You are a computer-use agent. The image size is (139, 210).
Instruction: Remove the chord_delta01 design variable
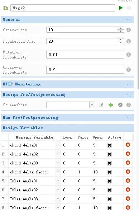[x=128, y=145]
